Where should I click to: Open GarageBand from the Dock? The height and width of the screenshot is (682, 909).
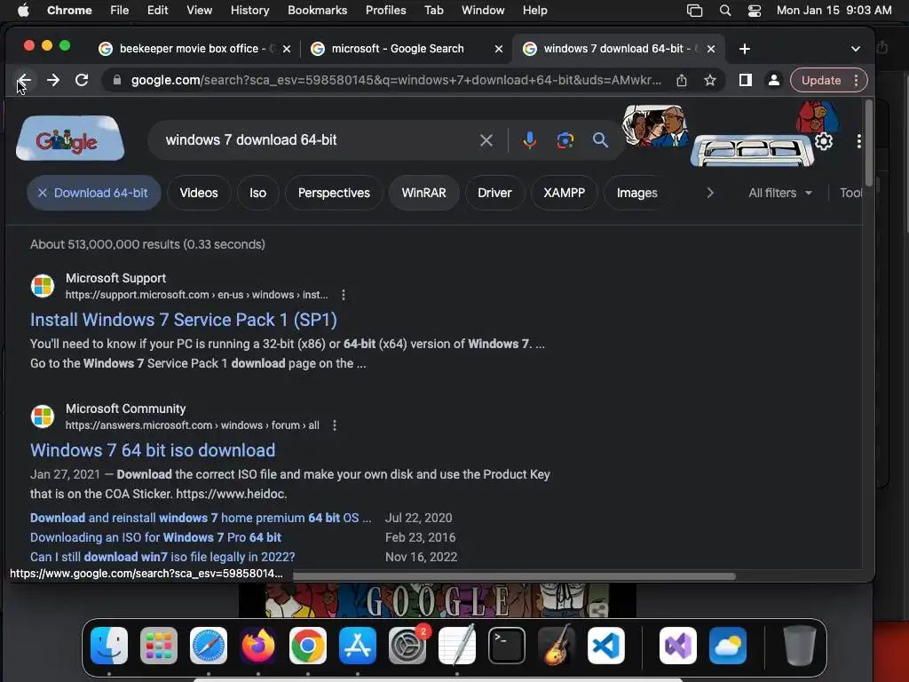pyautogui.click(x=557, y=646)
